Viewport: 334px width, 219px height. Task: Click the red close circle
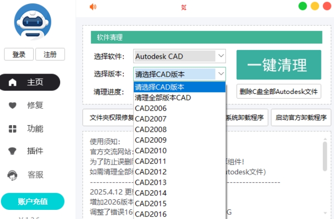[327, 6]
